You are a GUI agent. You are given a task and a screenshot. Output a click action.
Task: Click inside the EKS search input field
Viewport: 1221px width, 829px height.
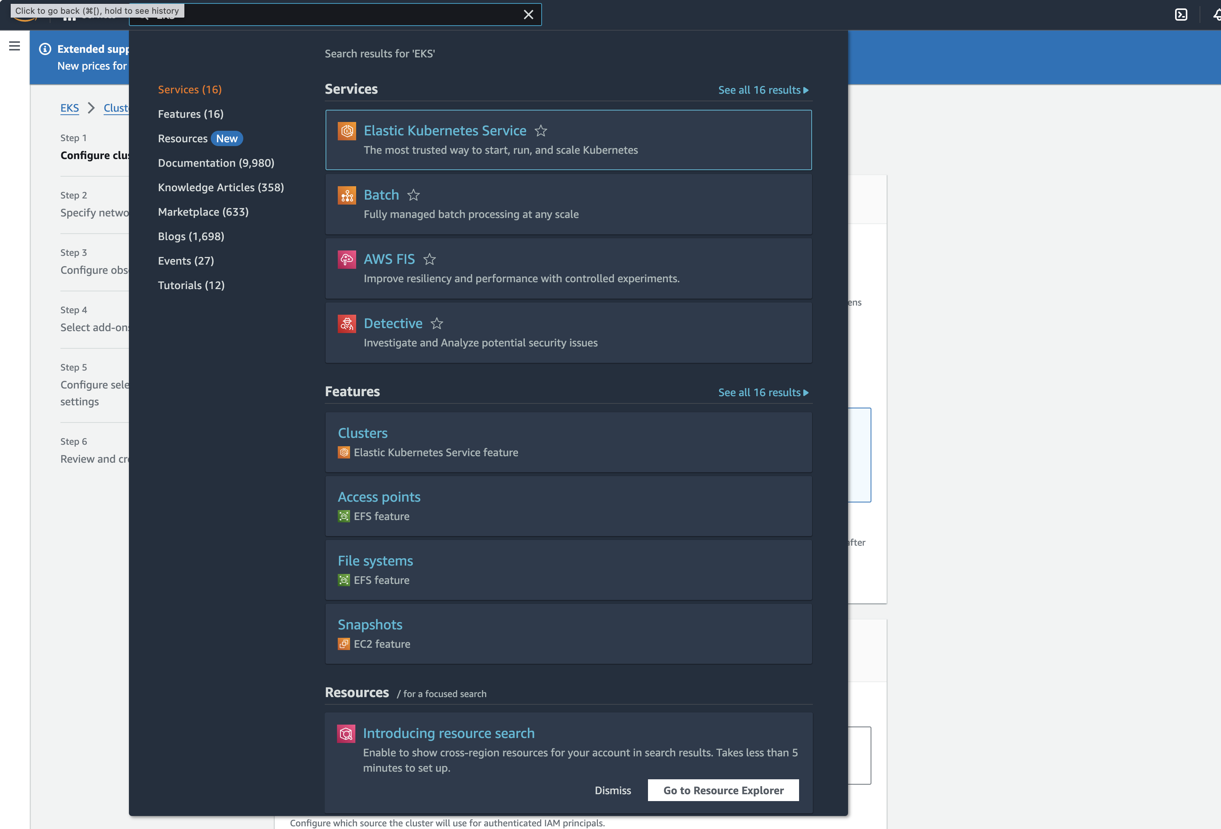coord(336,15)
